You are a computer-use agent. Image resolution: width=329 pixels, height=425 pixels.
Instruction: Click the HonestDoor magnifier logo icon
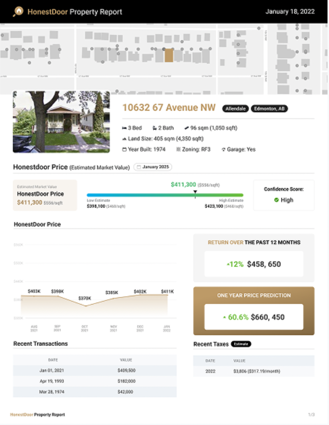(x=18, y=12)
